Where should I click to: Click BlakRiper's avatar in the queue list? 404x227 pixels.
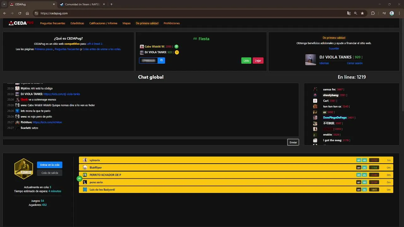(85, 167)
